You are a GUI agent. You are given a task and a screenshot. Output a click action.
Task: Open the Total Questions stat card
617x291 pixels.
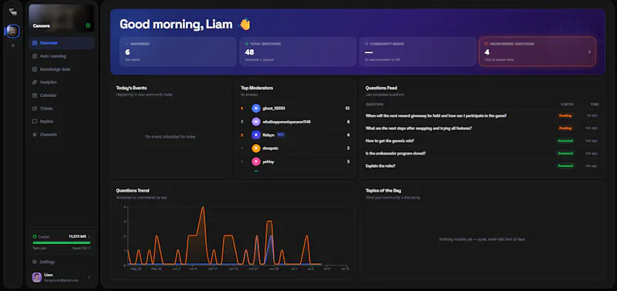click(298, 52)
